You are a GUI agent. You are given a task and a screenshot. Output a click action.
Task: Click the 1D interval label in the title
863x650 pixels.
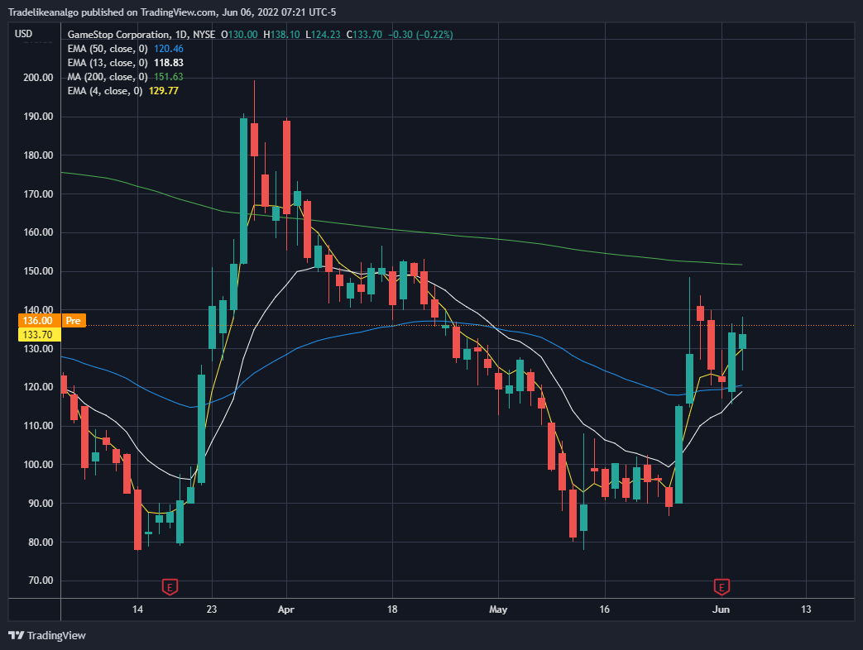pos(181,34)
